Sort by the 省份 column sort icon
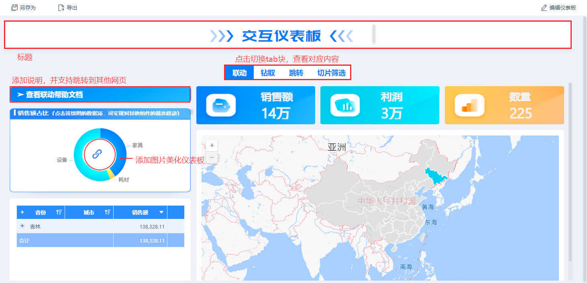Viewport: 587px width, 283px height. 59,212
